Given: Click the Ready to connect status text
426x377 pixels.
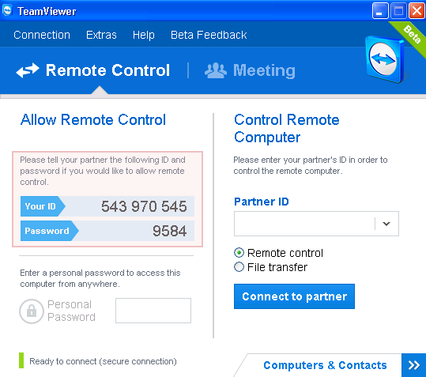Looking at the screenshot, I should (103, 361).
